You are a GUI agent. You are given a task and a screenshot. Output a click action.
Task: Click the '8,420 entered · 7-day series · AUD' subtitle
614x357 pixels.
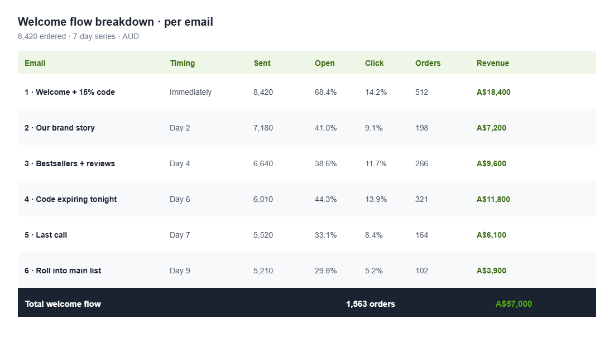[78, 36]
